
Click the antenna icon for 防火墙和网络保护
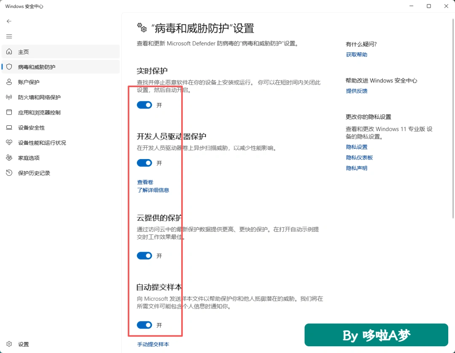pyautogui.click(x=9, y=97)
